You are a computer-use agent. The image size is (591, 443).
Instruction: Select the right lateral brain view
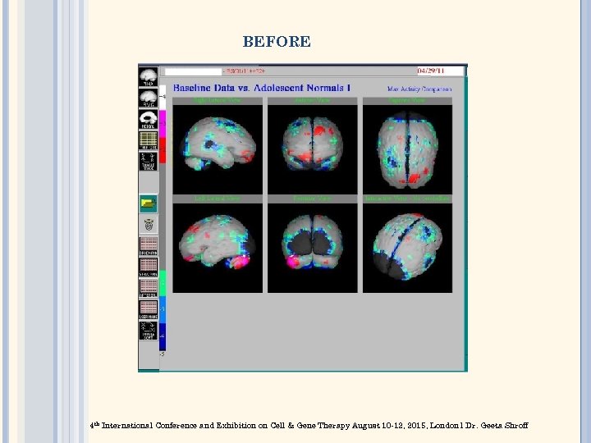[x=218, y=149]
